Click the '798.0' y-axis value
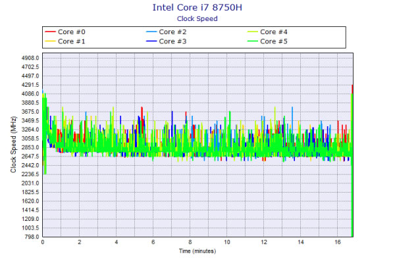This screenshot has width=395, height=263. click(x=32, y=237)
